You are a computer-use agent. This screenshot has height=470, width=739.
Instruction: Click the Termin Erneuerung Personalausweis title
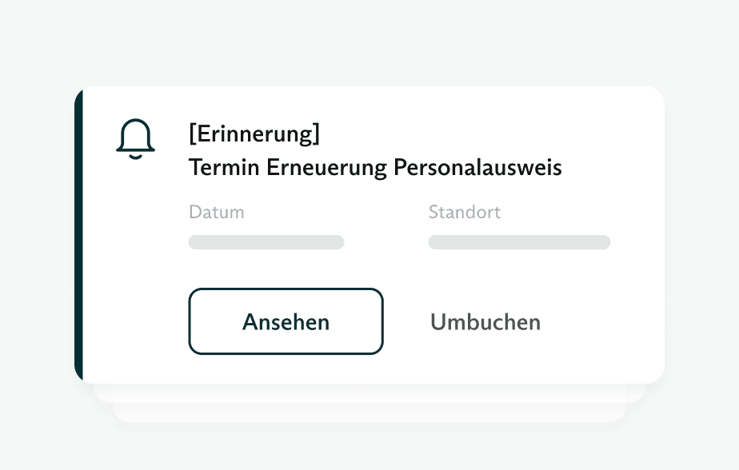[375, 168]
